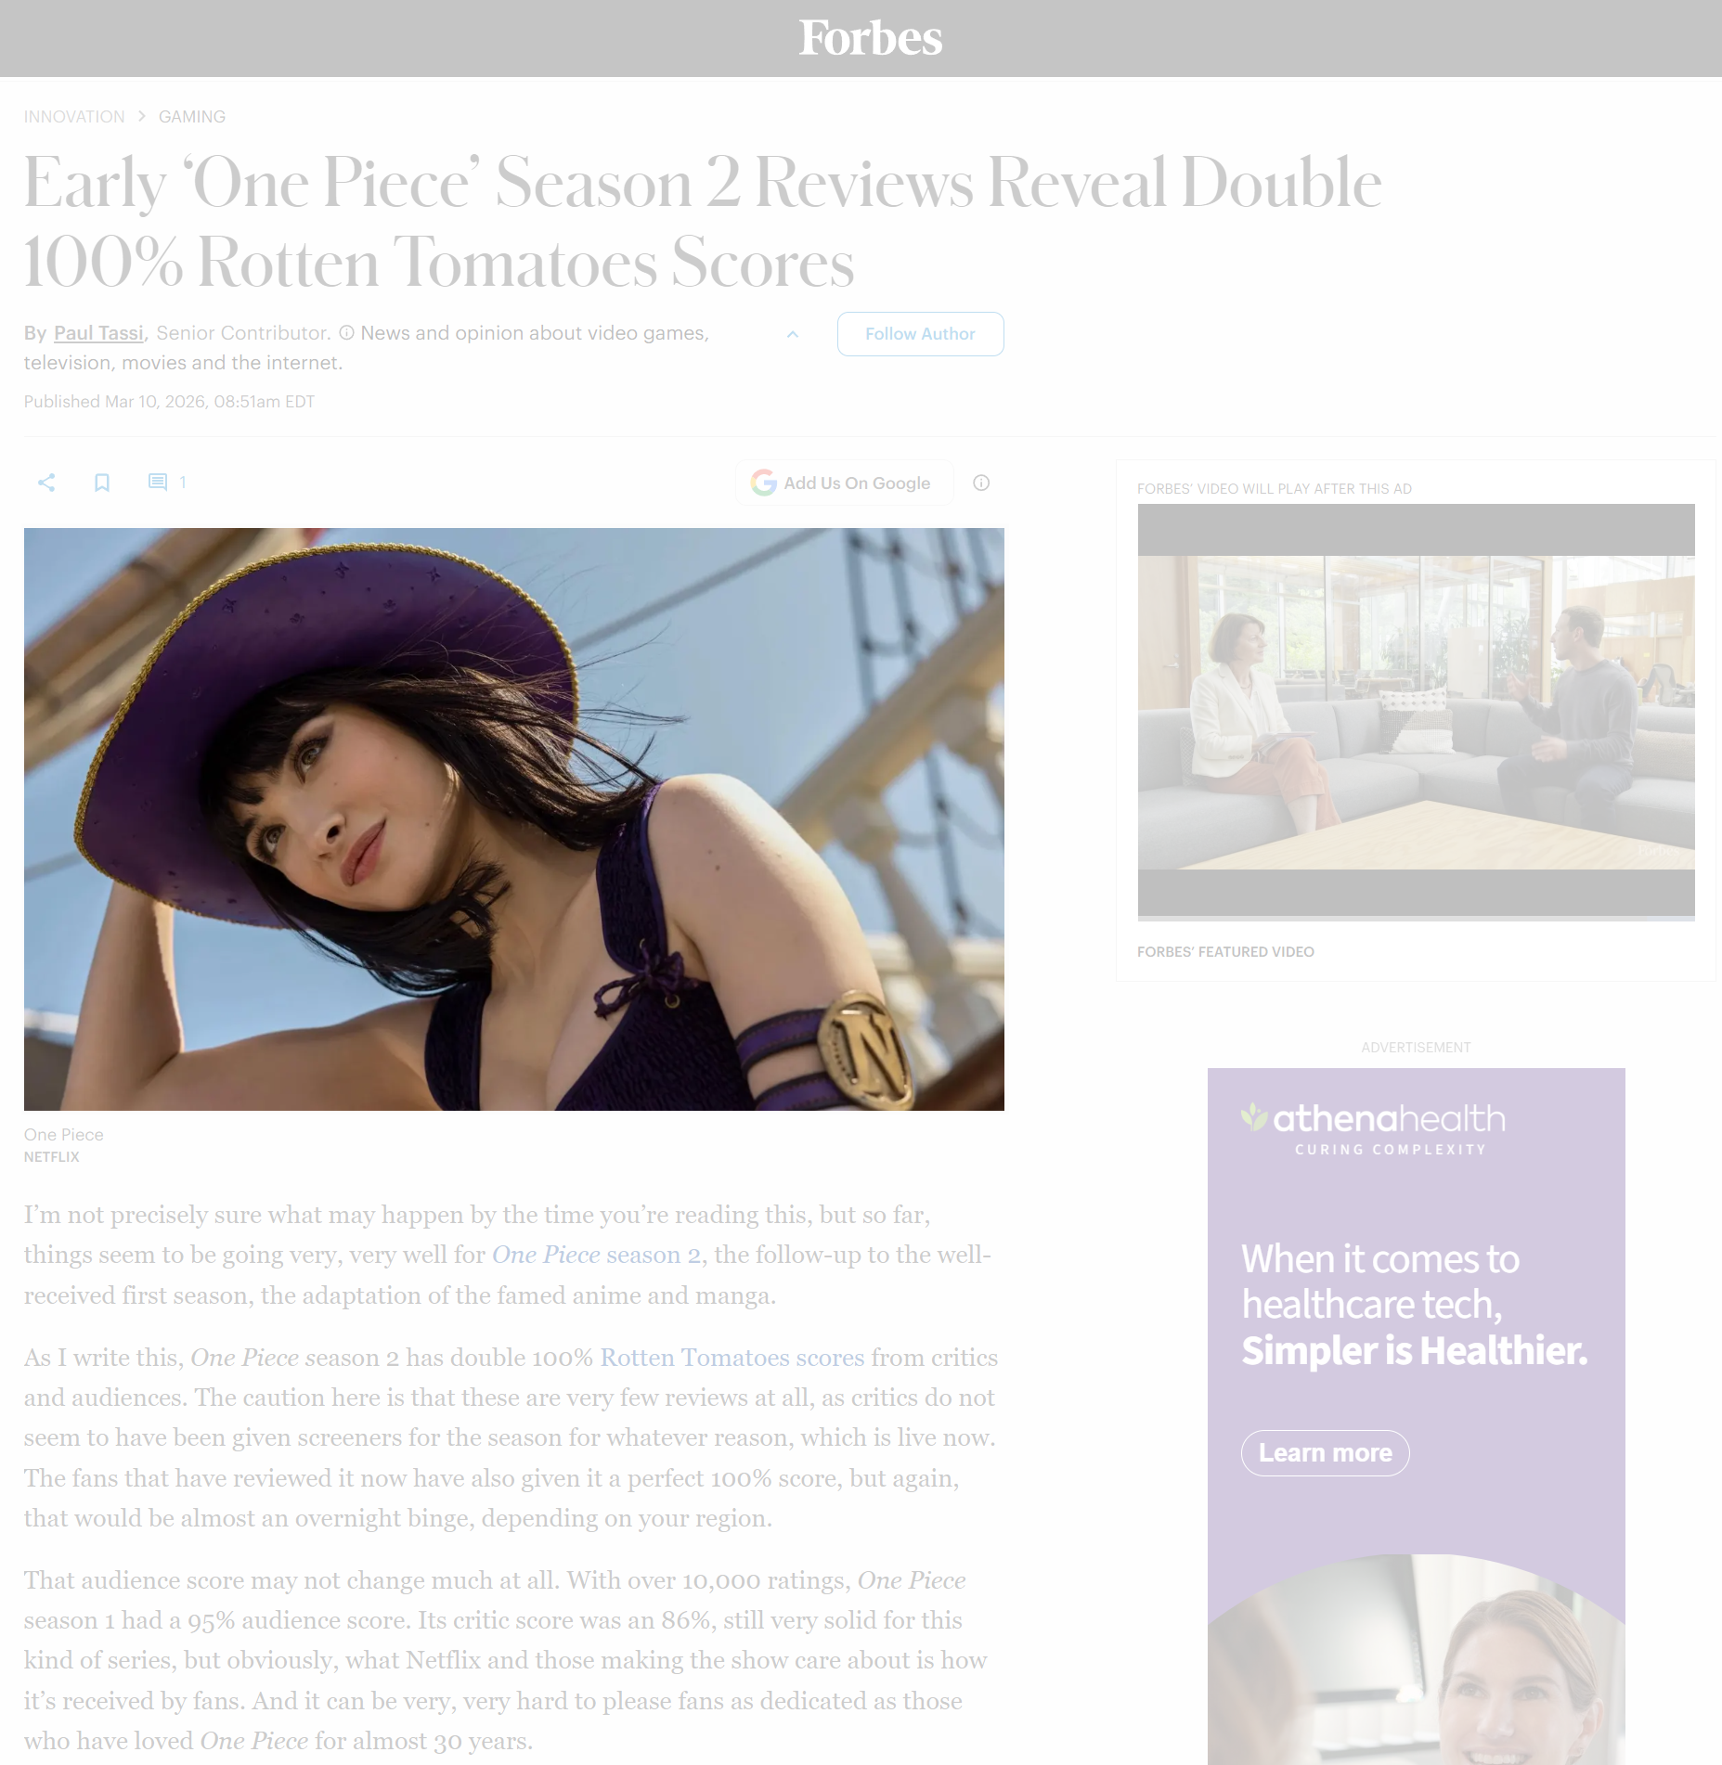Click the breadcrumb chevron between Innovation and Gaming
The width and height of the screenshot is (1722, 1765).
142,116
